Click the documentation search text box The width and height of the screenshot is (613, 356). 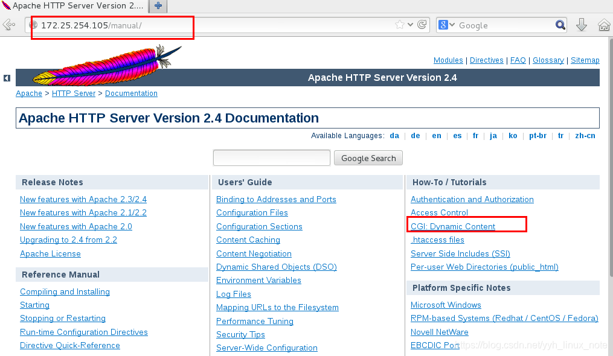click(x=272, y=158)
